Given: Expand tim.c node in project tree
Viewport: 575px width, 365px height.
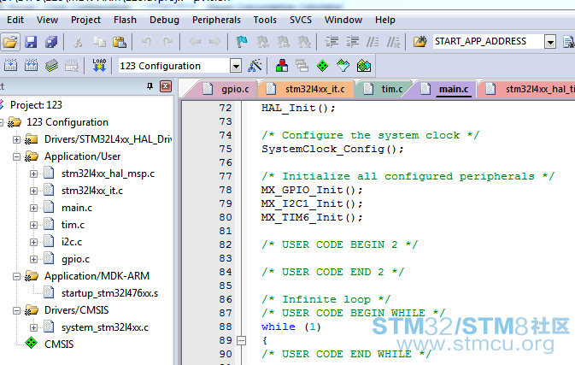Looking at the screenshot, I should coord(33,225).
